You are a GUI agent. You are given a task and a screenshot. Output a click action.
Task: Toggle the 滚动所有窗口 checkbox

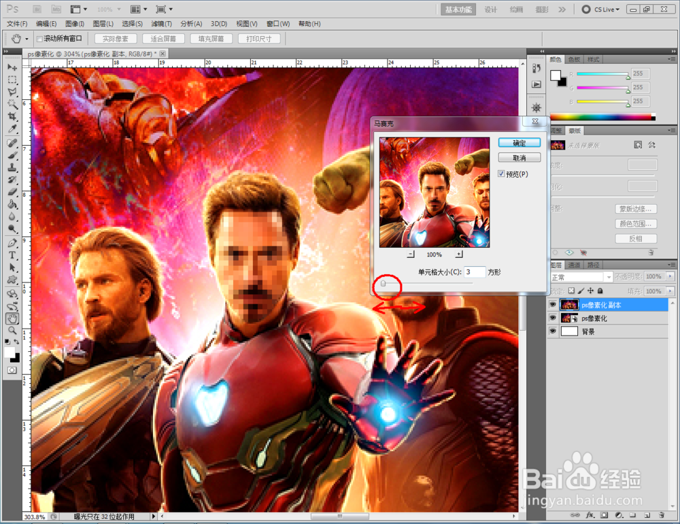click(x=39, y=39)
